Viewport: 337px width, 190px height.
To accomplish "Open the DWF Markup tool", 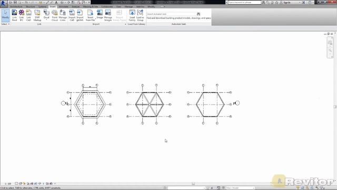I will (37, 15).
